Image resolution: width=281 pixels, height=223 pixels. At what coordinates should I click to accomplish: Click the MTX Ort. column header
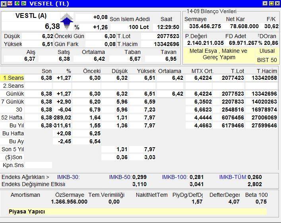point(202,71)
